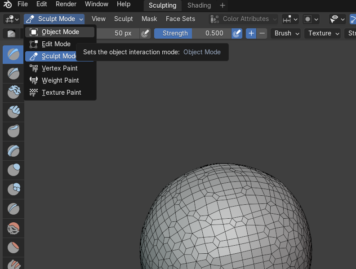This screenshot has width=356, height=269.
Task: Open the Face Sets menu
Action: (x=180, y=19)
